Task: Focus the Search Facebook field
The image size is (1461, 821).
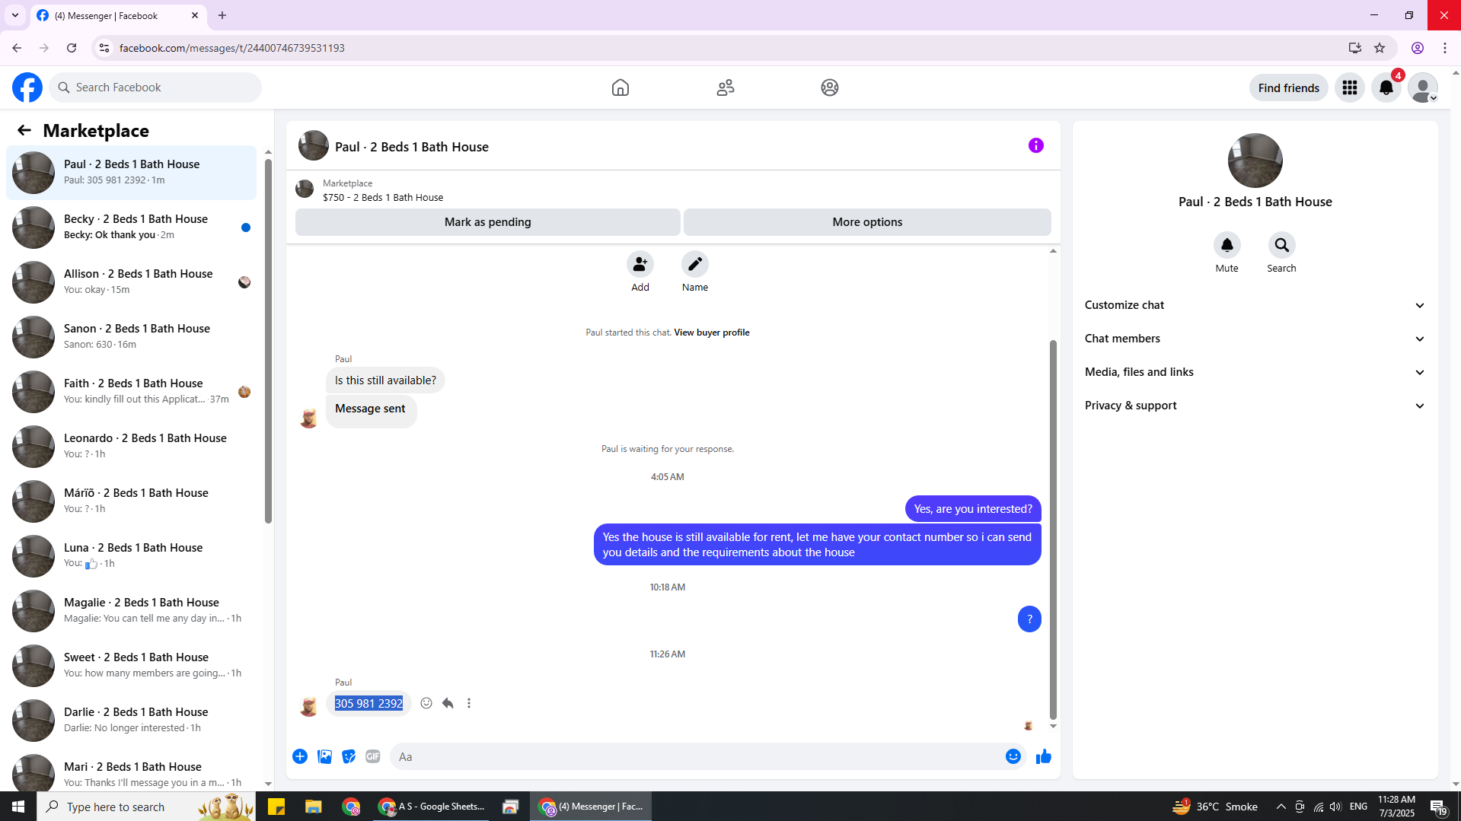Action: click(x=155, y=88)
